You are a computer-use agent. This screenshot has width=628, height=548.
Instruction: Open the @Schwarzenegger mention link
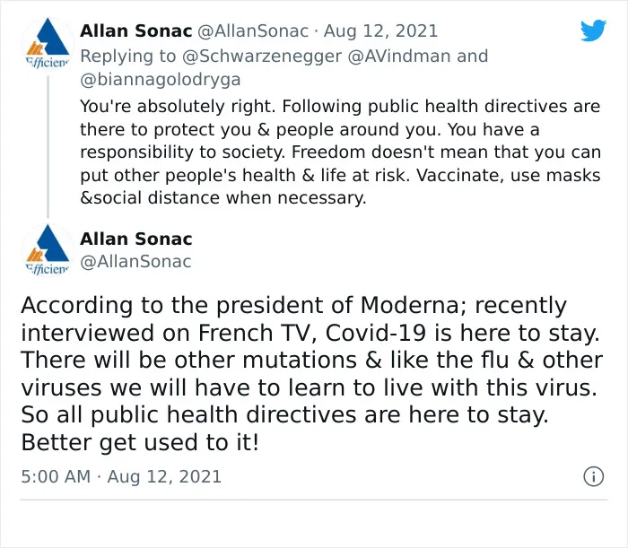pyautogui.click(x=262, y=56)
